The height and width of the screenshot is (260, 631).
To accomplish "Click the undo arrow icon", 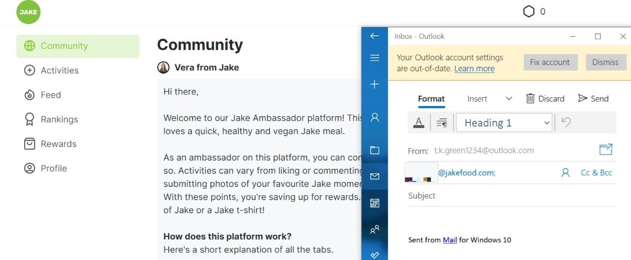I will coord(566,122).
